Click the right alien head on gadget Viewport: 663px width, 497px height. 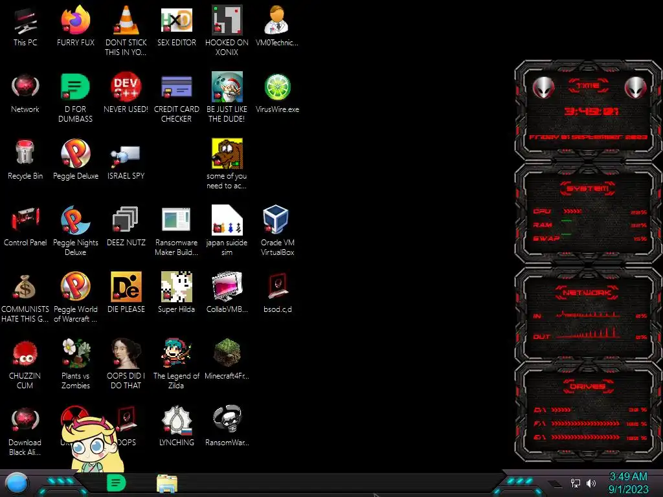(x=635, y=87)
